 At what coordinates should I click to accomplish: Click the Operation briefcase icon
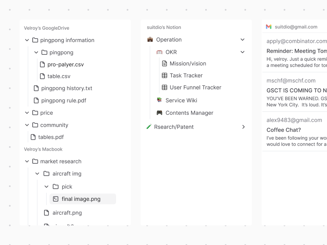pos(150,39)
